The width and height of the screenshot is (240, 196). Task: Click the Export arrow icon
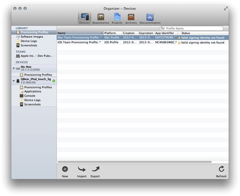(x=95, y=169)
